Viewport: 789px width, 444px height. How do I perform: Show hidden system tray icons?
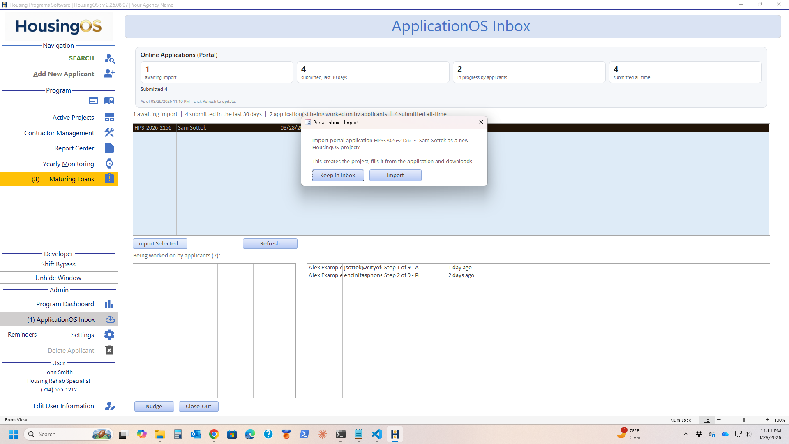click(x=685, y=434)
